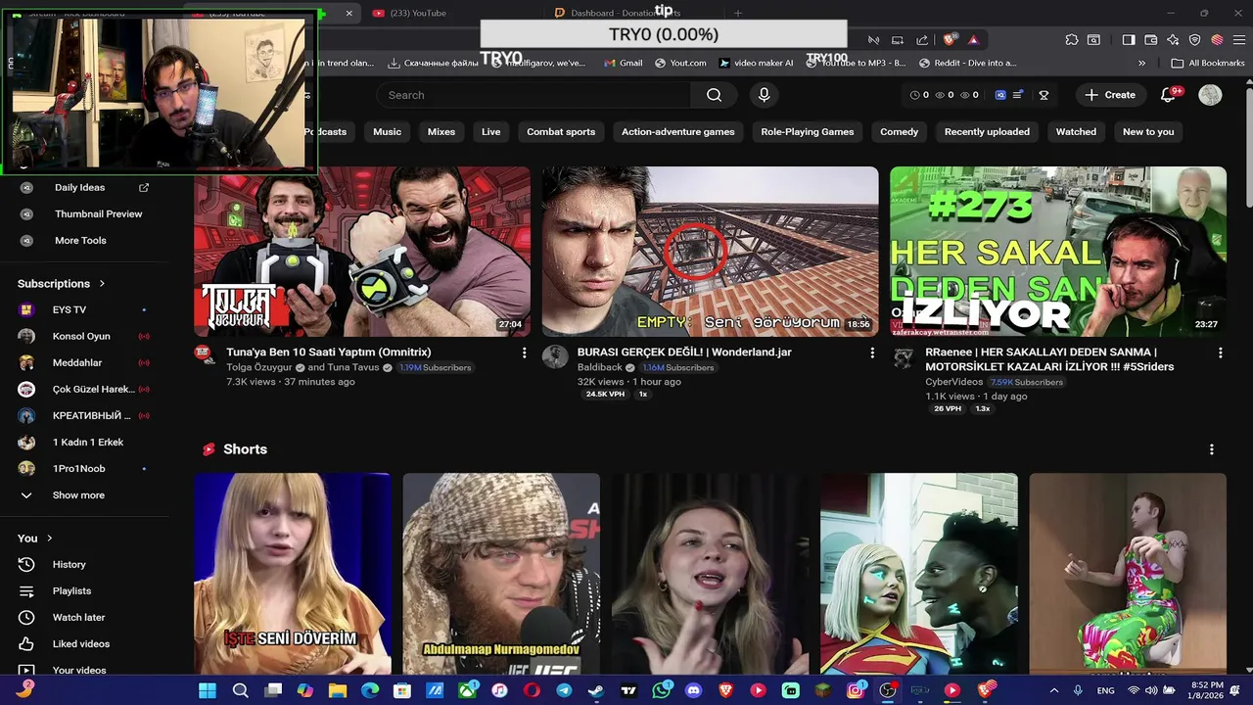Image resolution: width=1253 pixels, height=705 pixels.
Task: Open the Abdulmanap Nurmagomedov short
Action: click(501, 574)
